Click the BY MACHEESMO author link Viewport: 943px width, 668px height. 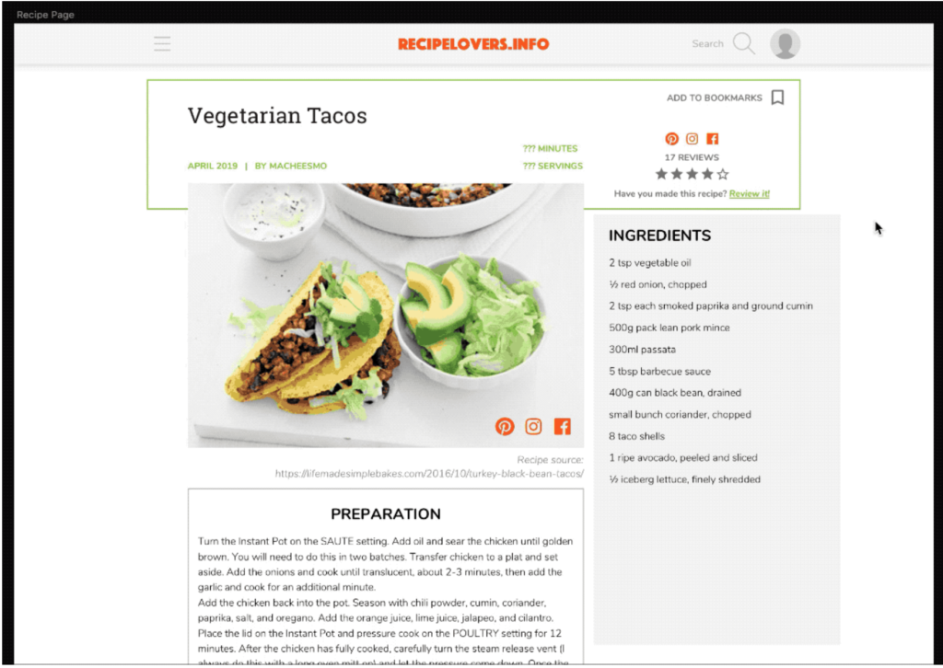coord(291,166)
